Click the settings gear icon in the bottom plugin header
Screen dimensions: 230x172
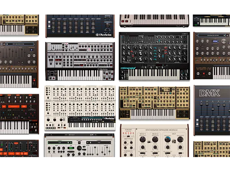[113, 135]
